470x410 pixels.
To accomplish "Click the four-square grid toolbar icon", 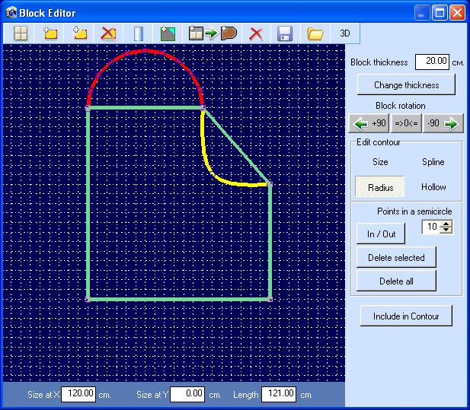I will tap(21, 33).
